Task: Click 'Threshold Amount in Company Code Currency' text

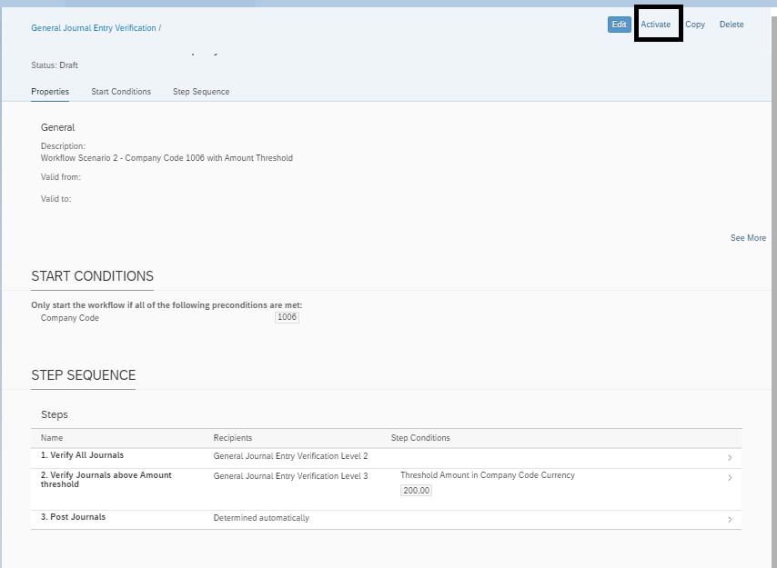Action: point(488,475)
